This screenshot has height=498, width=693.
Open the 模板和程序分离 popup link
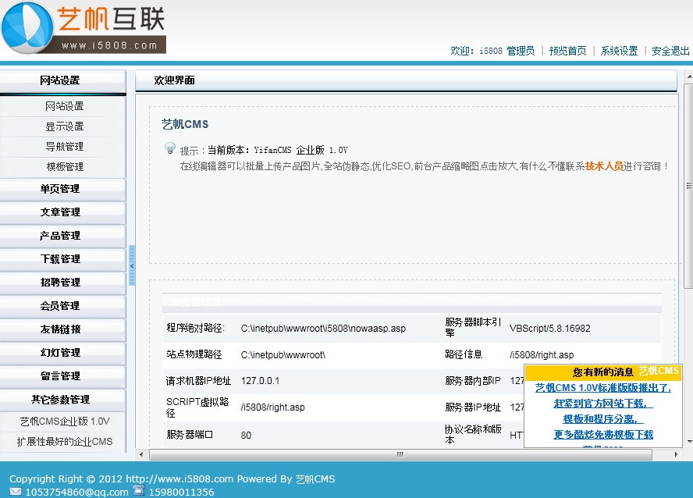(602, 419)
